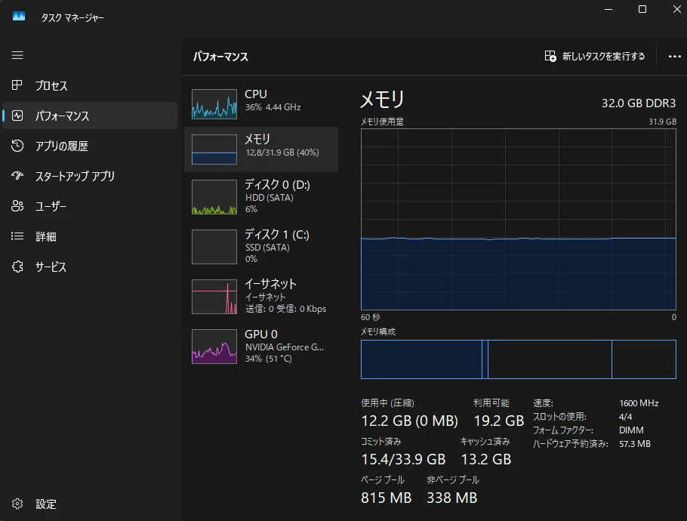Open the ユーザー page
The height and width of the screenshot is (521, 687).
tap(90, 206)
